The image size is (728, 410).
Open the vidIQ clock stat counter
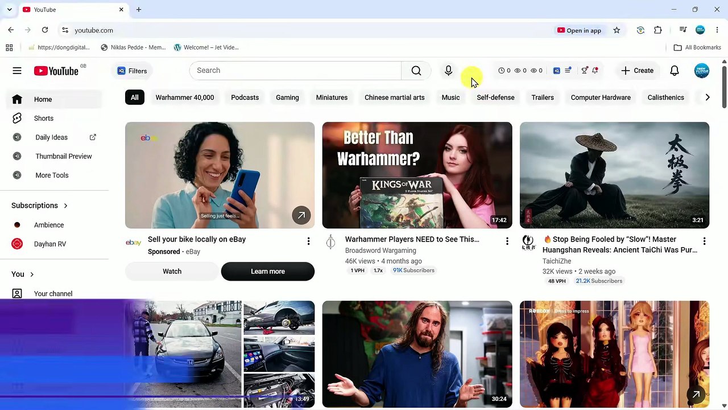(504, 71)
